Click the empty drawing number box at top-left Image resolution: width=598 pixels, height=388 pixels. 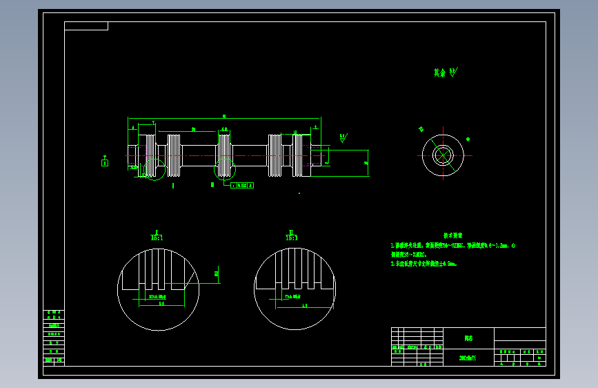click(86, 26)
